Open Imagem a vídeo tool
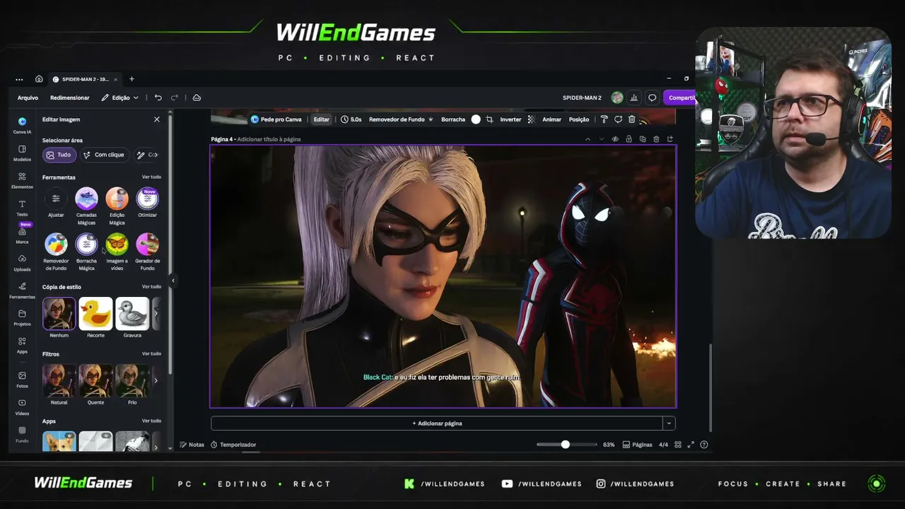The image size is (905, 509). click(117, 252)
